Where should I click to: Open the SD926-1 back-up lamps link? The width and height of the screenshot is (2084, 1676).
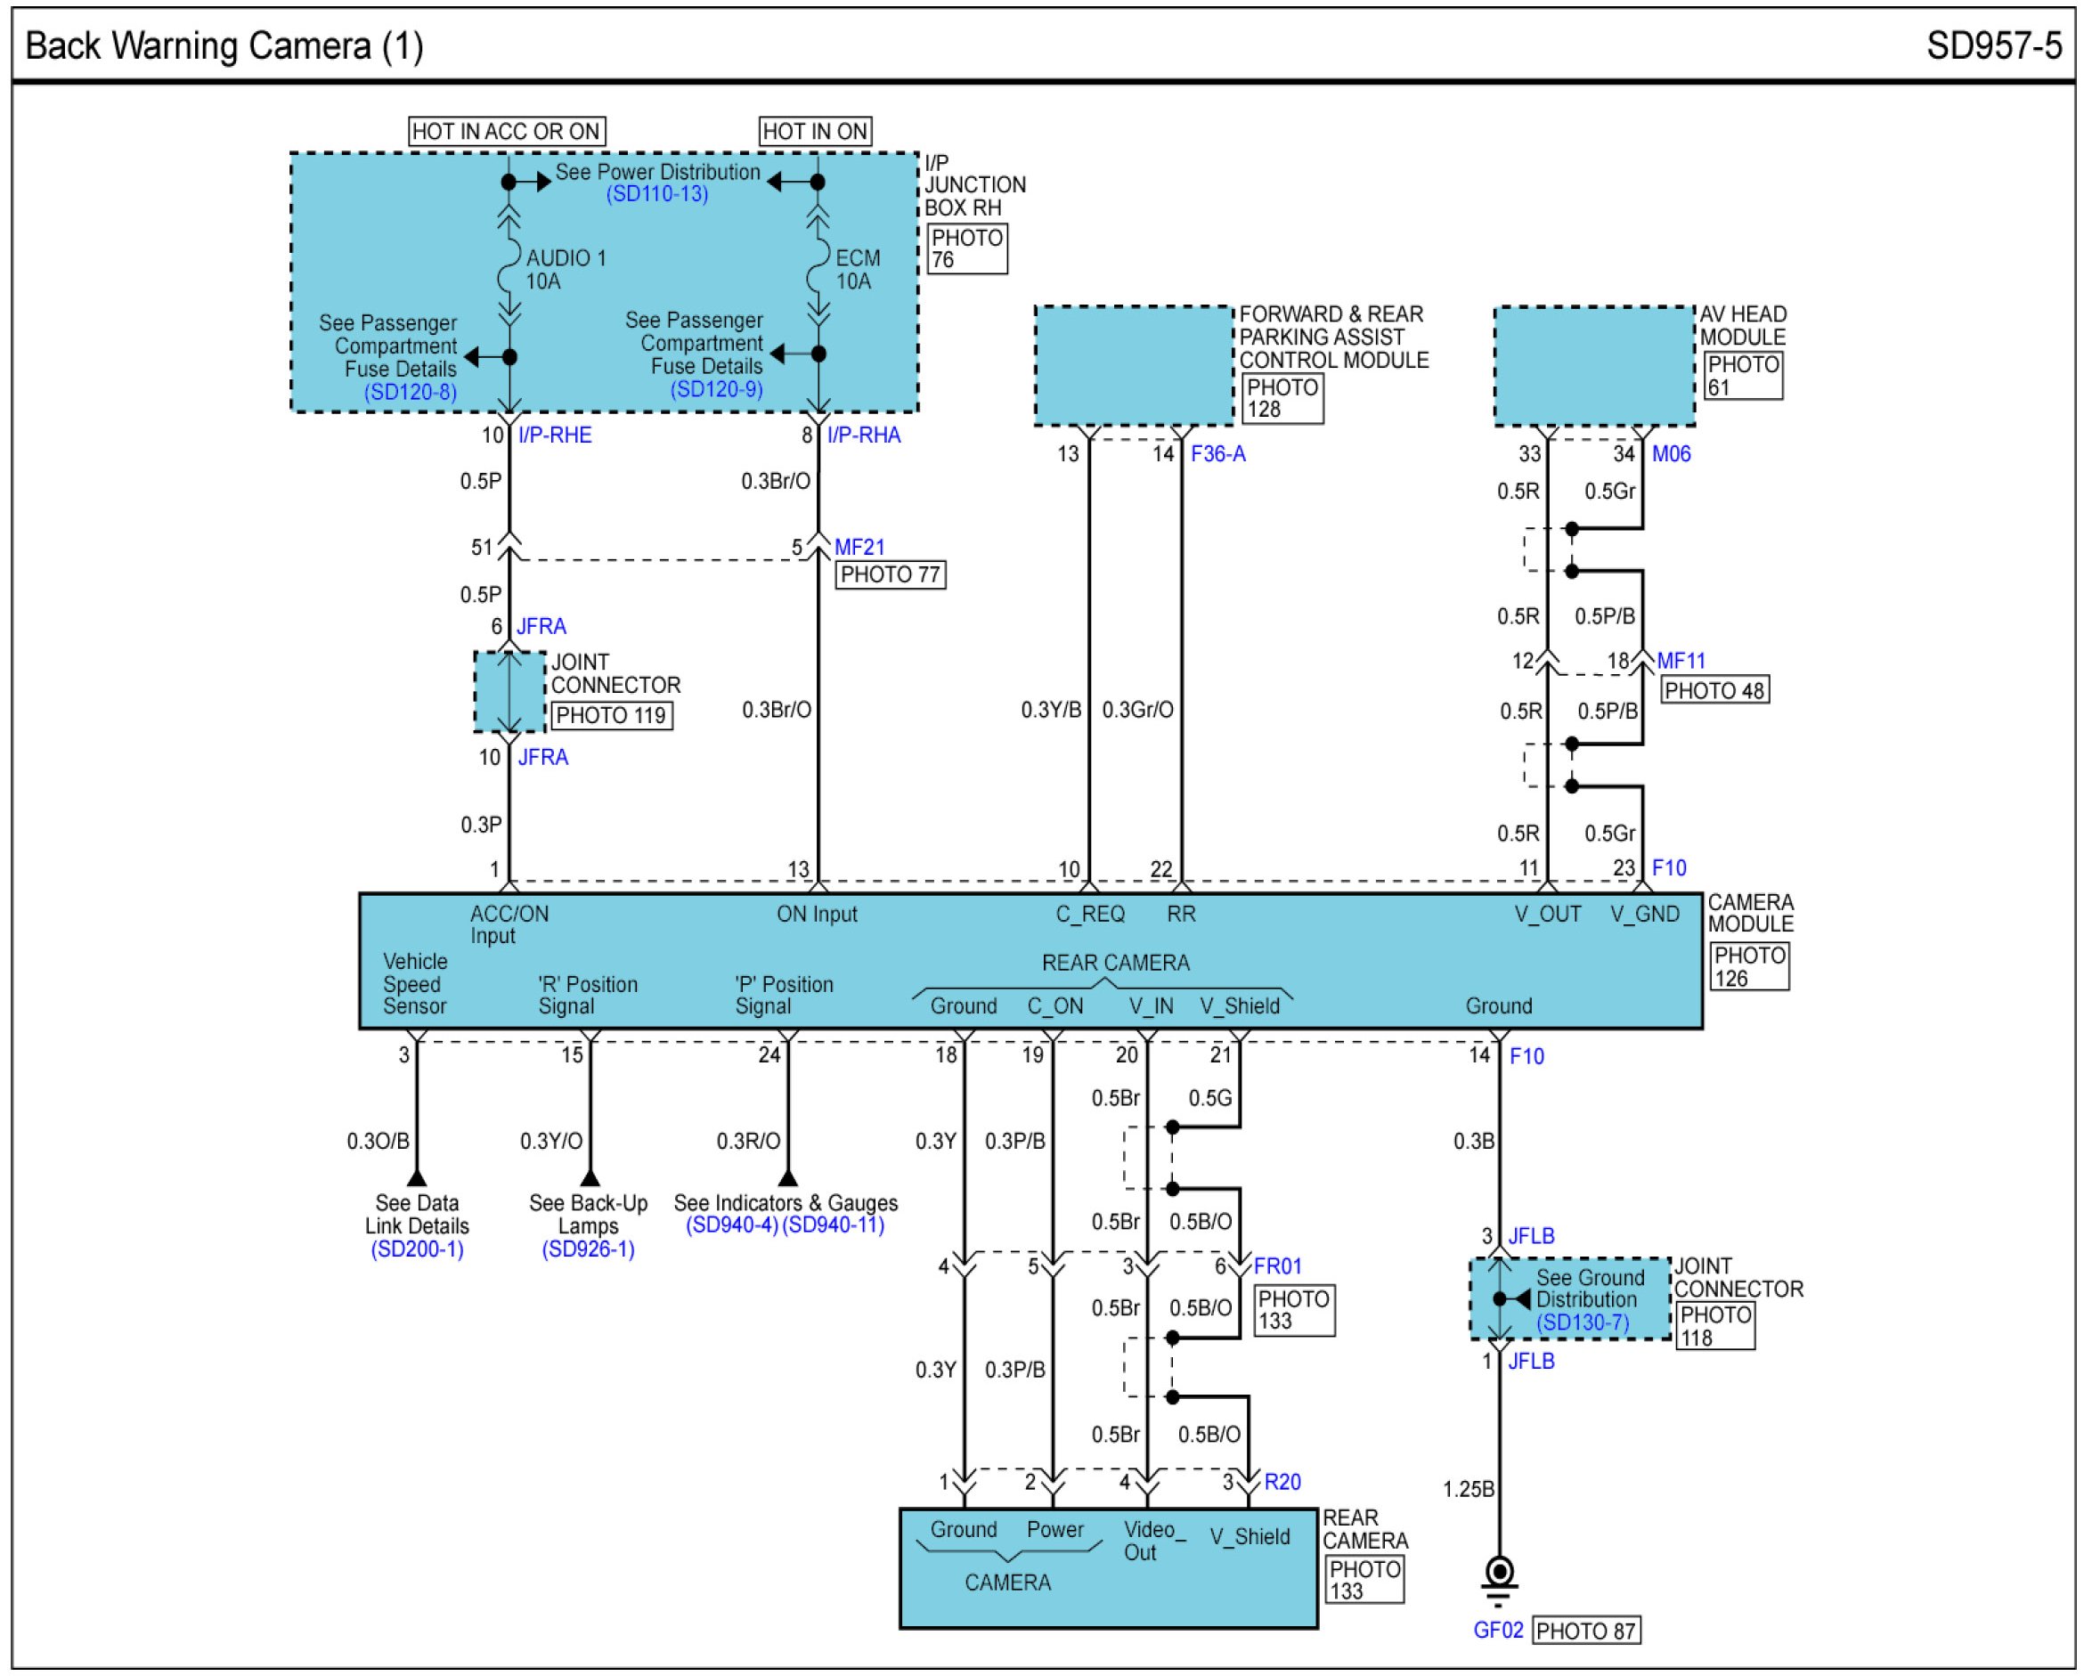(588, 1249)
